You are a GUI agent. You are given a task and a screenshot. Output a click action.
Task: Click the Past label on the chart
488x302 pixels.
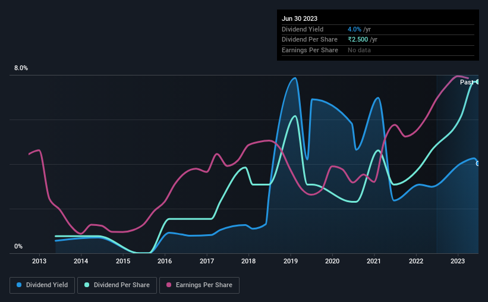[x=467, y=82]
